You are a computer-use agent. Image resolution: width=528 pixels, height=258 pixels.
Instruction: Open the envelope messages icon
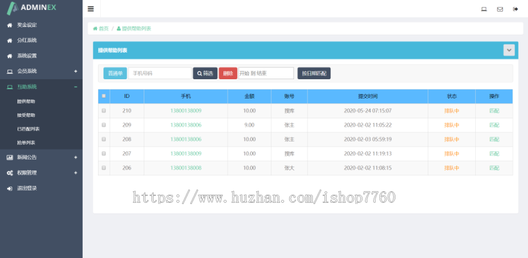[500, 9]
